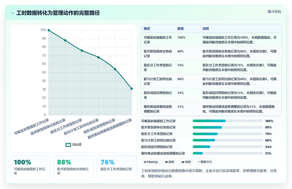Click table row name 能形成项目预警的记录
The height and width of the screenshot is (189, 292).
coord(158,95)
